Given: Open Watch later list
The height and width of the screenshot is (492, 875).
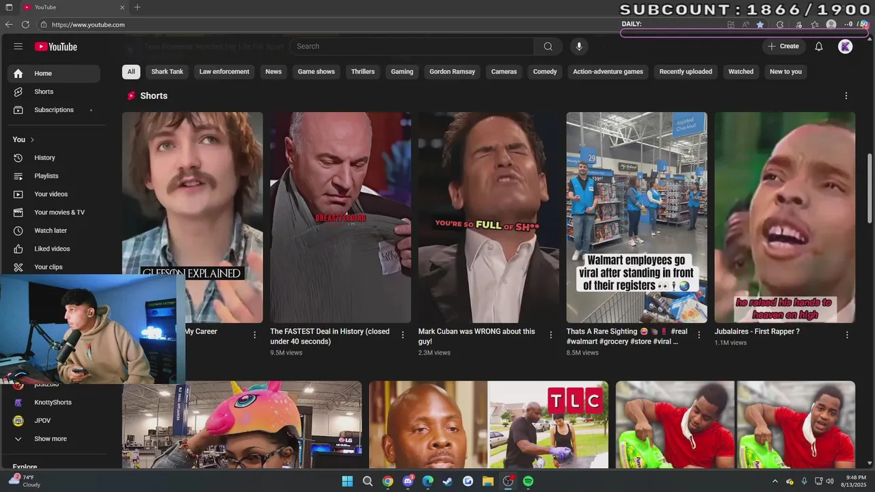Looking at the screenshot, I should click(x=54, y=230).
